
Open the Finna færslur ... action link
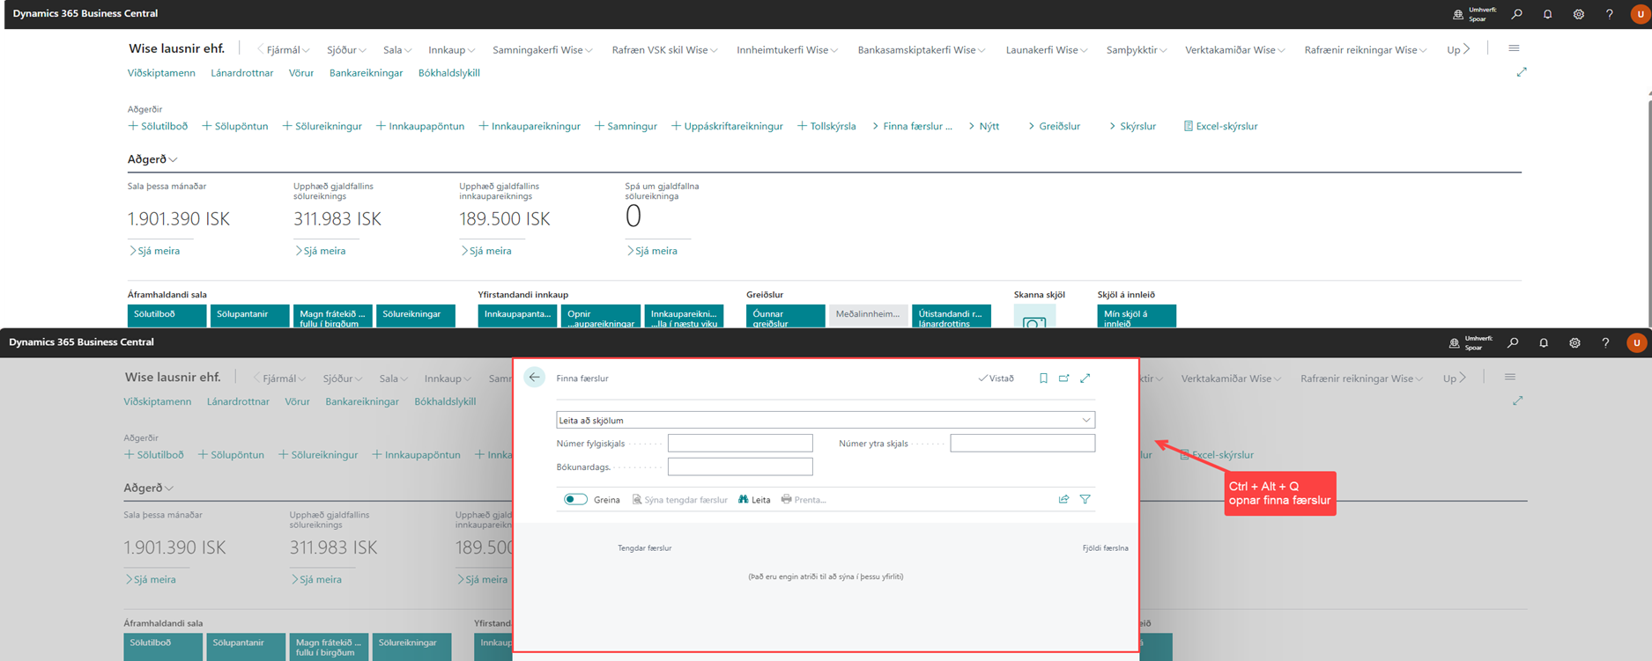[912, 126]
